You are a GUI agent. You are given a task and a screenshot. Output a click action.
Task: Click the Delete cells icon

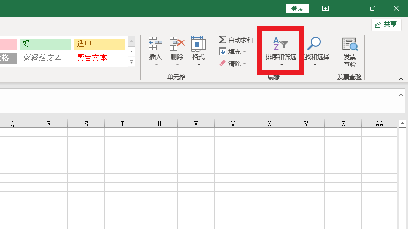176,45
